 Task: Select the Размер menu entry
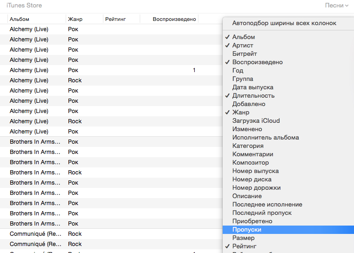(x=288, y=238)
